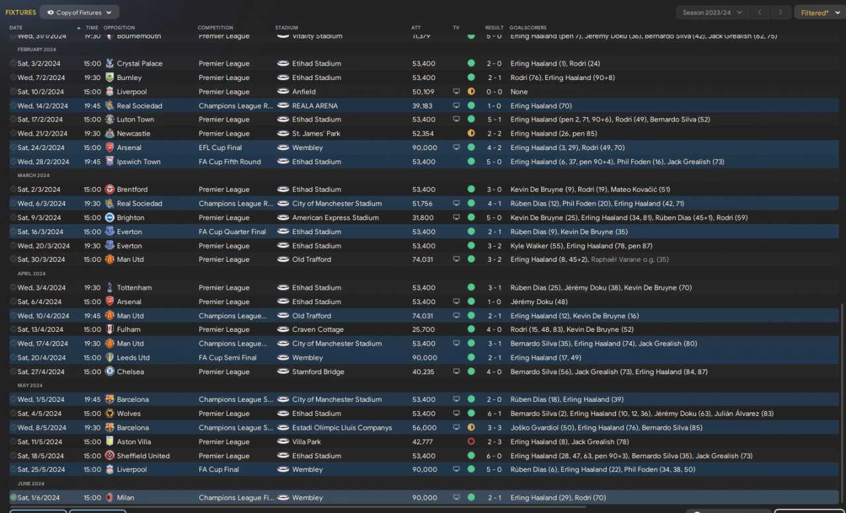Screen dimensions: 846x513
Task: Open the Tottenham club link
Action: tap(134, 288)
